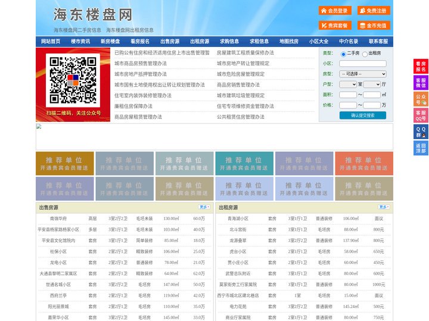Click the 会员登录 member login button
429x321 pixels.
point(335,11)
